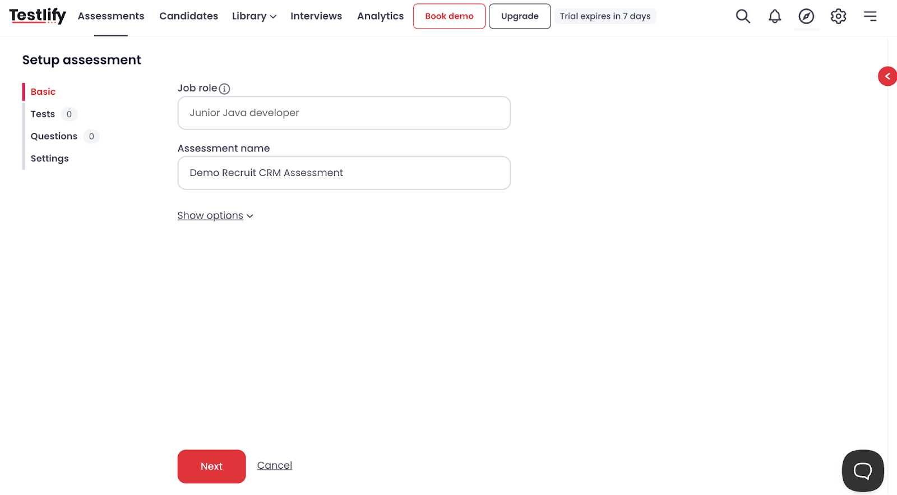Open the hamburger menu icon
897x495 pixels.
870,16
